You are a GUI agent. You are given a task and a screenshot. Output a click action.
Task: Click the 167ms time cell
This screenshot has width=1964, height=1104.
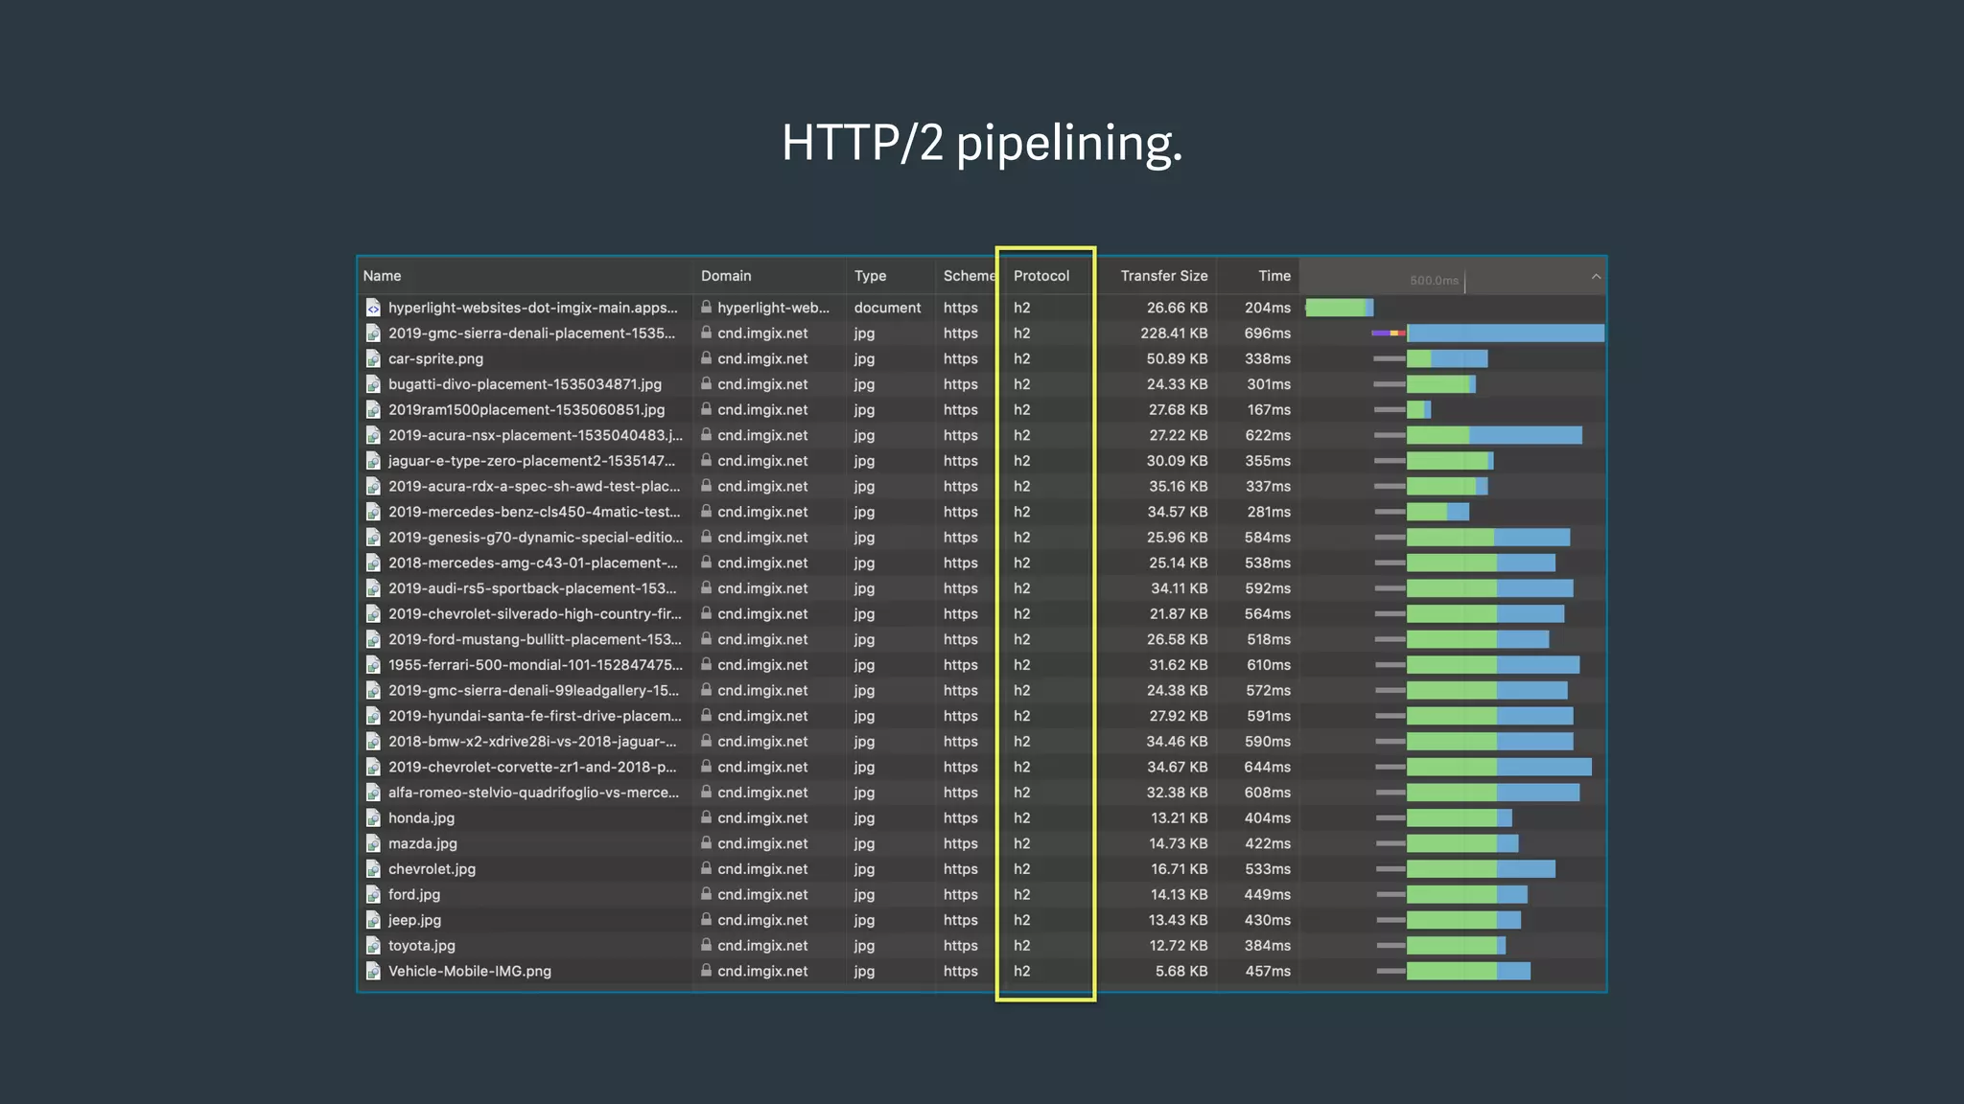pyautogui.click(x=1269, y=409)
